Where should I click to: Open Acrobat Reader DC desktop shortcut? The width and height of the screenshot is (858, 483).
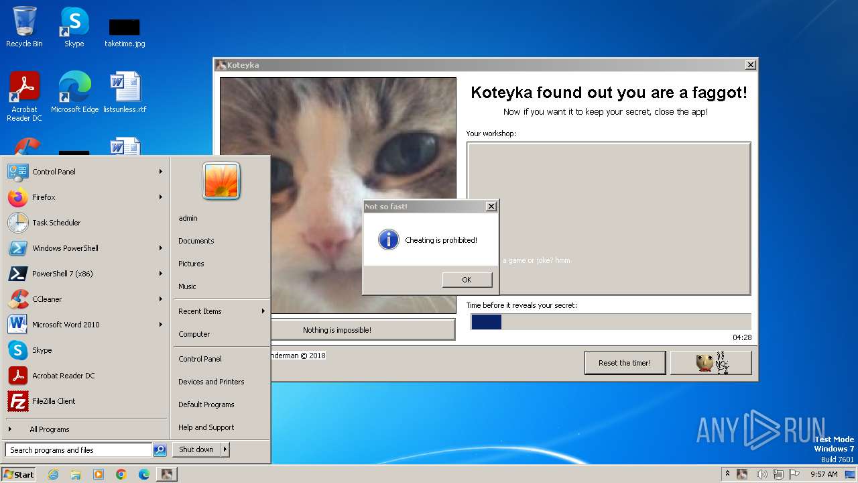[24, 97]
